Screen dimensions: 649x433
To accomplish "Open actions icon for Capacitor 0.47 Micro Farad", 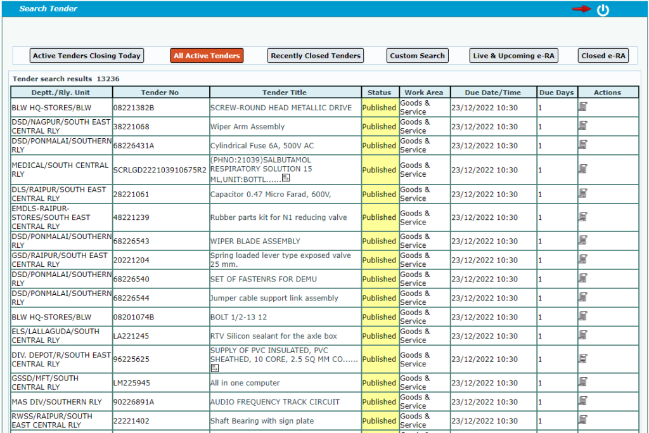I will (583, 194).
